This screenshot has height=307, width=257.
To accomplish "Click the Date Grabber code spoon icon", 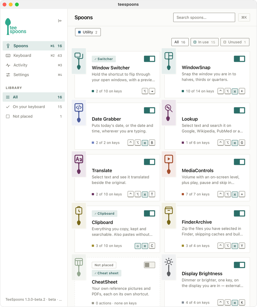I will point(79,113).
